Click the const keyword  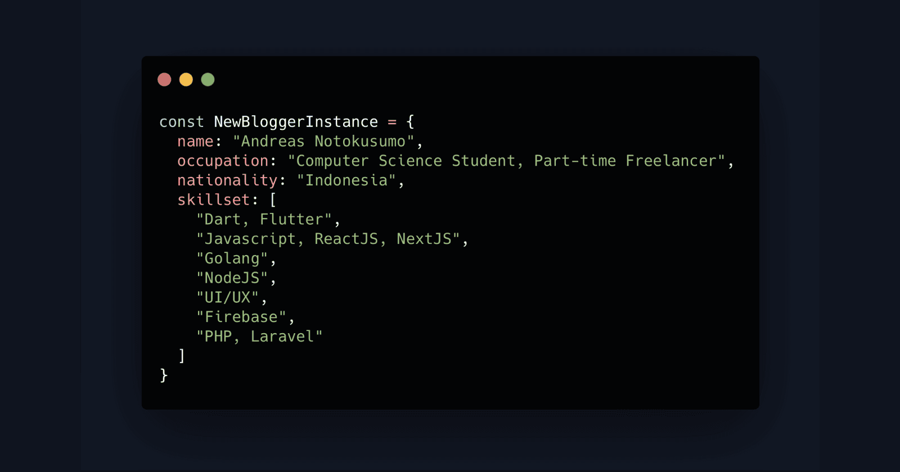point(181,122)
